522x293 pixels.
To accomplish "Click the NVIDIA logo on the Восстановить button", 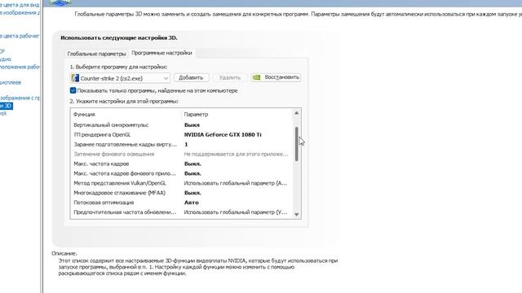I will click(256, 77).
